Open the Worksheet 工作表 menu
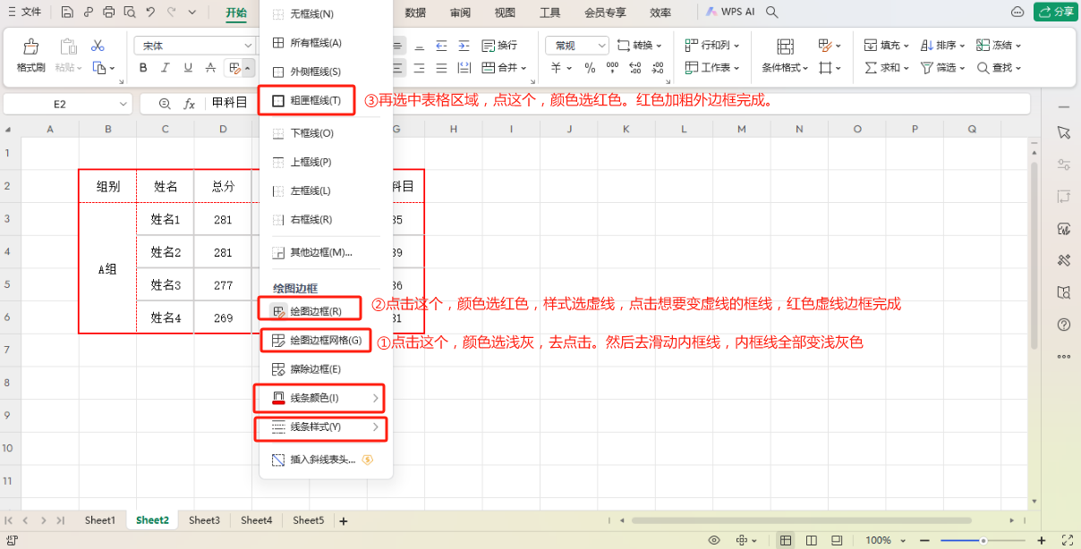This screenshot has width=1081, height=549. (712, 68)
